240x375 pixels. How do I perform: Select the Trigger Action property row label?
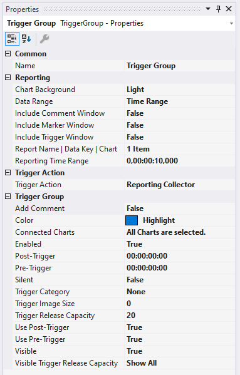(38, 185)
